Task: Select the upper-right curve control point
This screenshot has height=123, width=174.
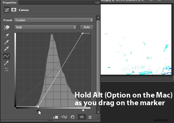Action: tap(82, 33)
